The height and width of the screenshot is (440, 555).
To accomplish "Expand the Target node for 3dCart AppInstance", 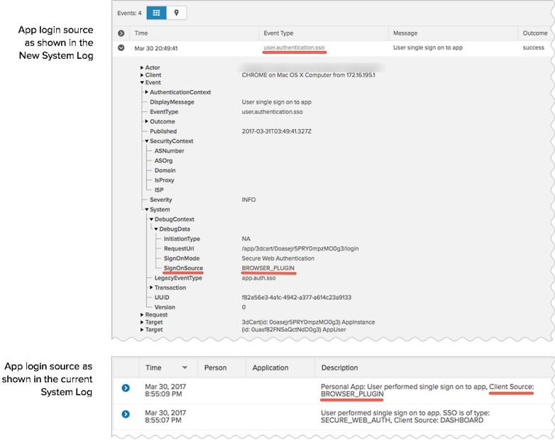I will (x=142, y=322).
